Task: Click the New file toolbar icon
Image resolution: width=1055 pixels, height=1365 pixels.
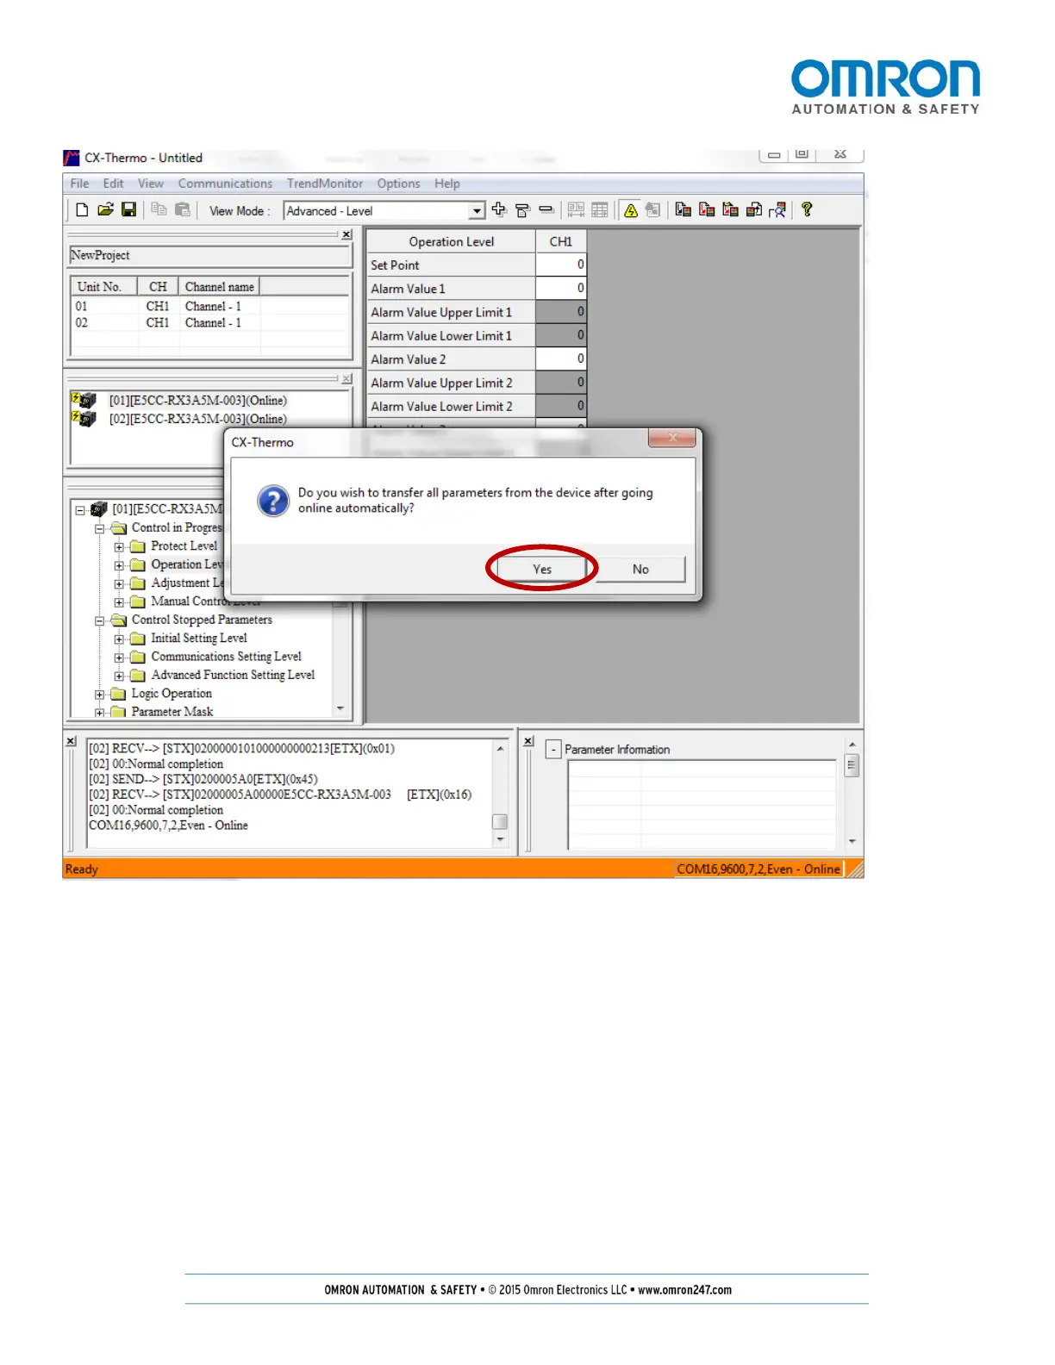Action: [82, 209]
